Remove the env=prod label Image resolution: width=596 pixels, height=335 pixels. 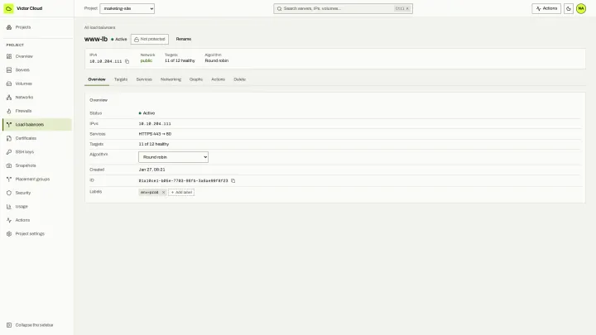tap(163, 192)
